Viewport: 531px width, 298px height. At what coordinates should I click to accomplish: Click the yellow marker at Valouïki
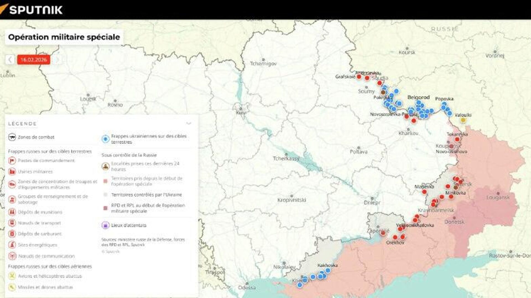point(463,120)
